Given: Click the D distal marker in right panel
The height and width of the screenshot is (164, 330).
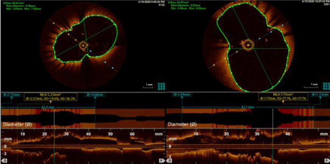Looking at the screenshot, I should point(169,161).
